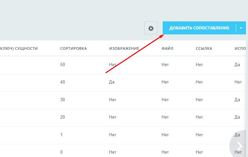Click the Нет link cell in row 40
The height and width of the screenshot is (157, 248).
199,82
